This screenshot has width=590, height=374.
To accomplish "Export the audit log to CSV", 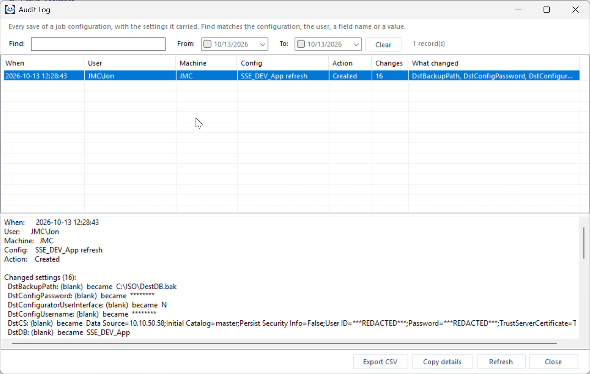I will point(380,362).
